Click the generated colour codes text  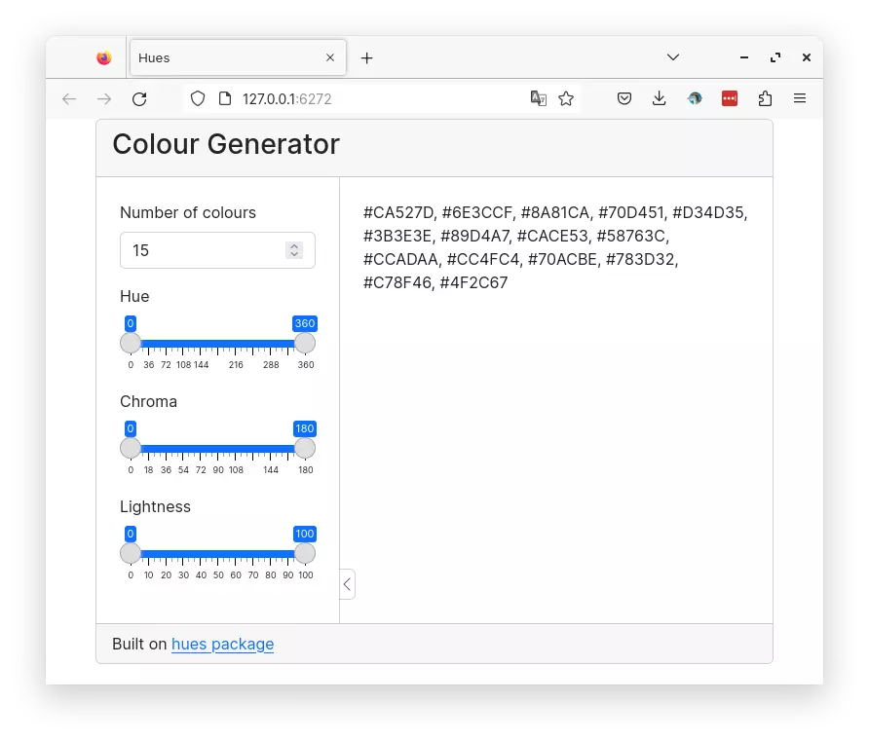coord(555,247)
